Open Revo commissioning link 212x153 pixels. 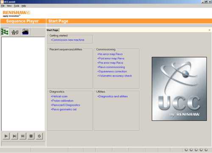click(111, 67)
